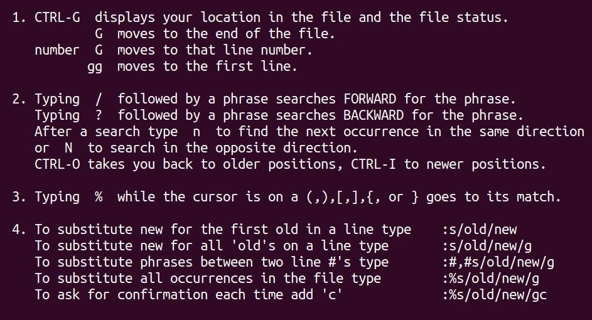
Task: Place cursor on 'gg' command text
Action: pos(95,67)
